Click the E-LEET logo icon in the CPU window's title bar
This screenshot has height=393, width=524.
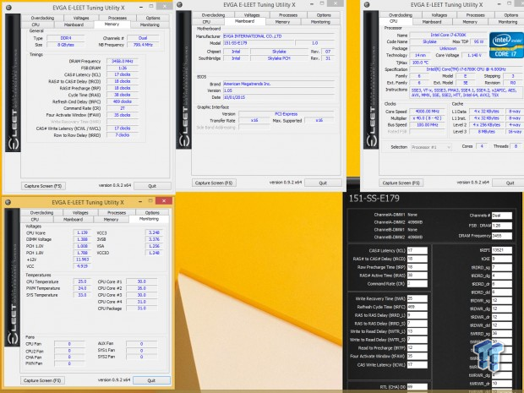(367, 4)
